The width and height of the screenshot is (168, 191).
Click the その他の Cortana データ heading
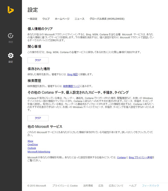point(78,92)
